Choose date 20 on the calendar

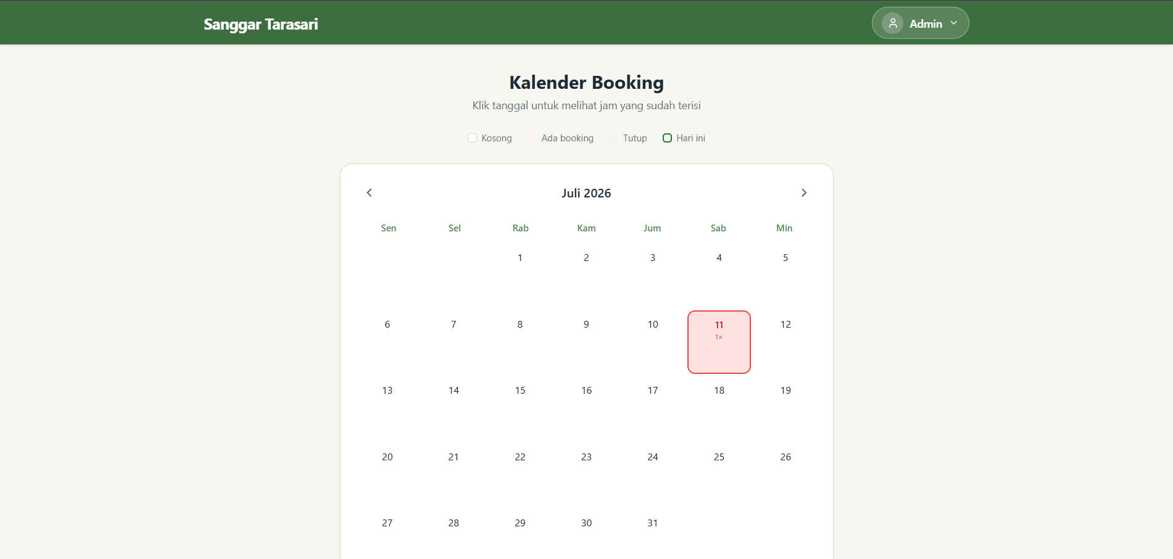(x=388, y=475)
